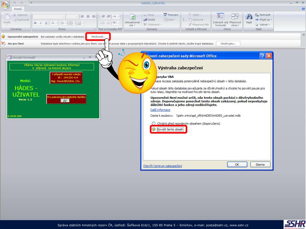Click the increase indent icon

click(x=108, y=17)
